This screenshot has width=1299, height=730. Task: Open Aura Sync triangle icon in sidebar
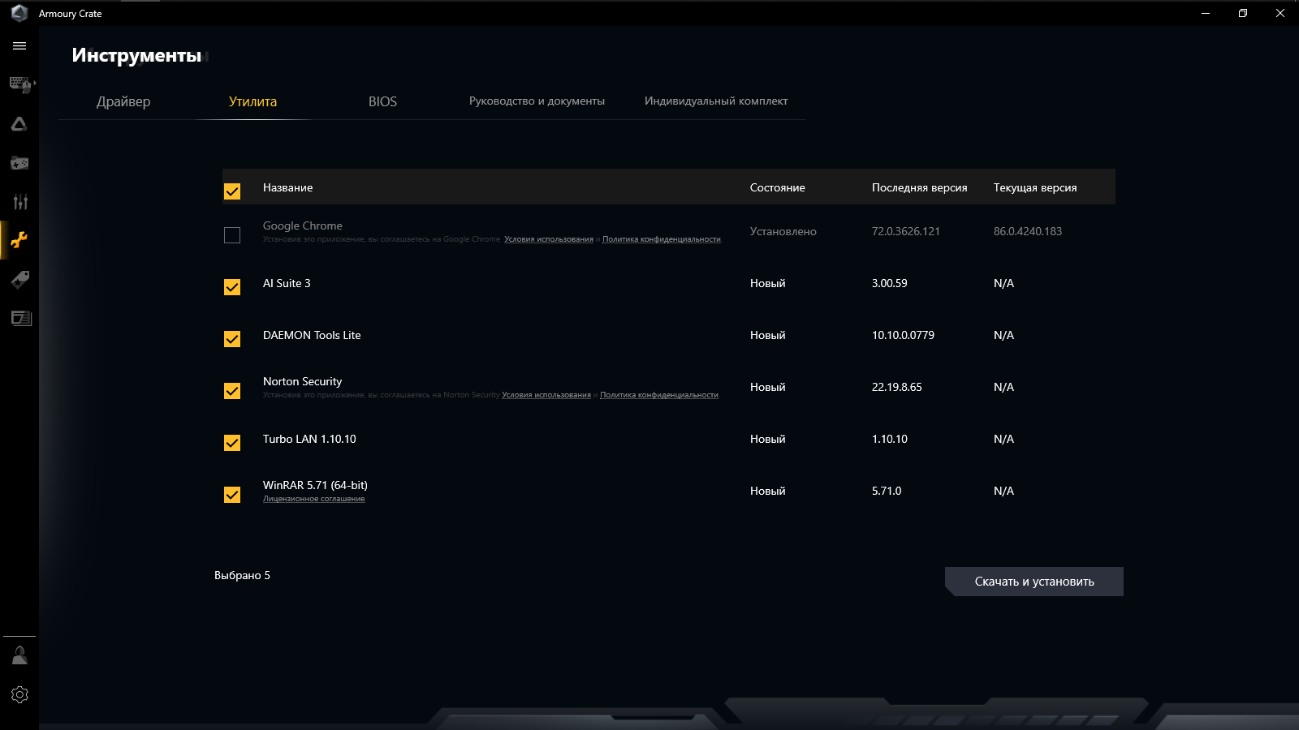pos(19,124)
